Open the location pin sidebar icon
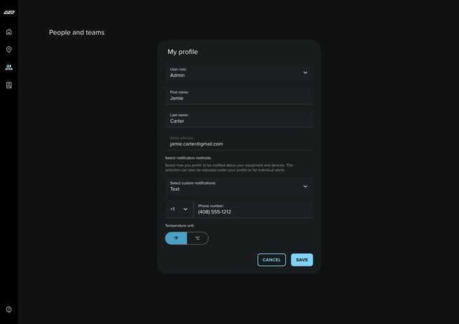459x324 pixels. point(8,50)
